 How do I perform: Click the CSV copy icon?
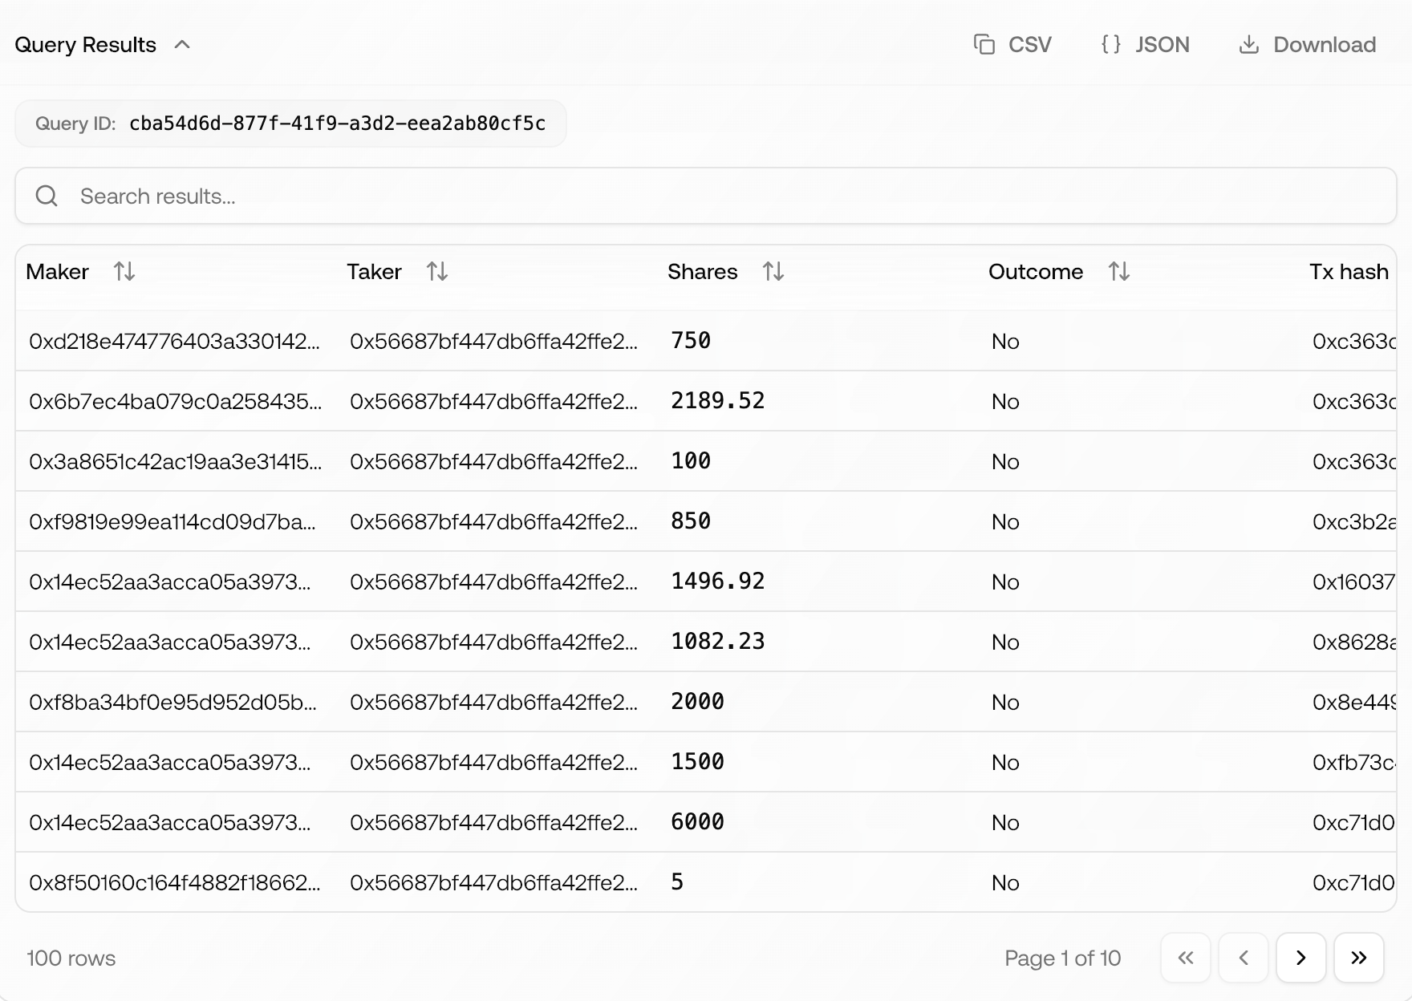(985, 44)
